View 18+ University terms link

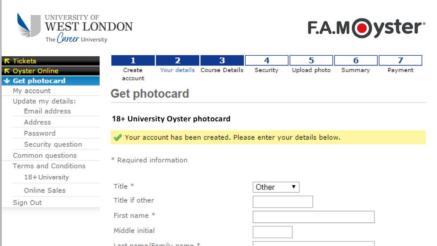46,177
